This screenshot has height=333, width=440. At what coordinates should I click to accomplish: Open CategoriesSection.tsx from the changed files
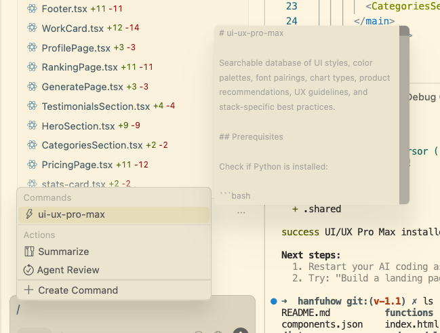92,145
